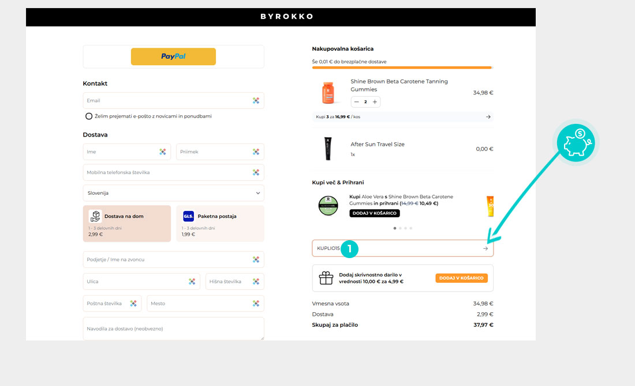This screenshot has width=635, height=386.
Task: Apply the KUPLIO15 coupon with arrow
Action: coord(485,248)
